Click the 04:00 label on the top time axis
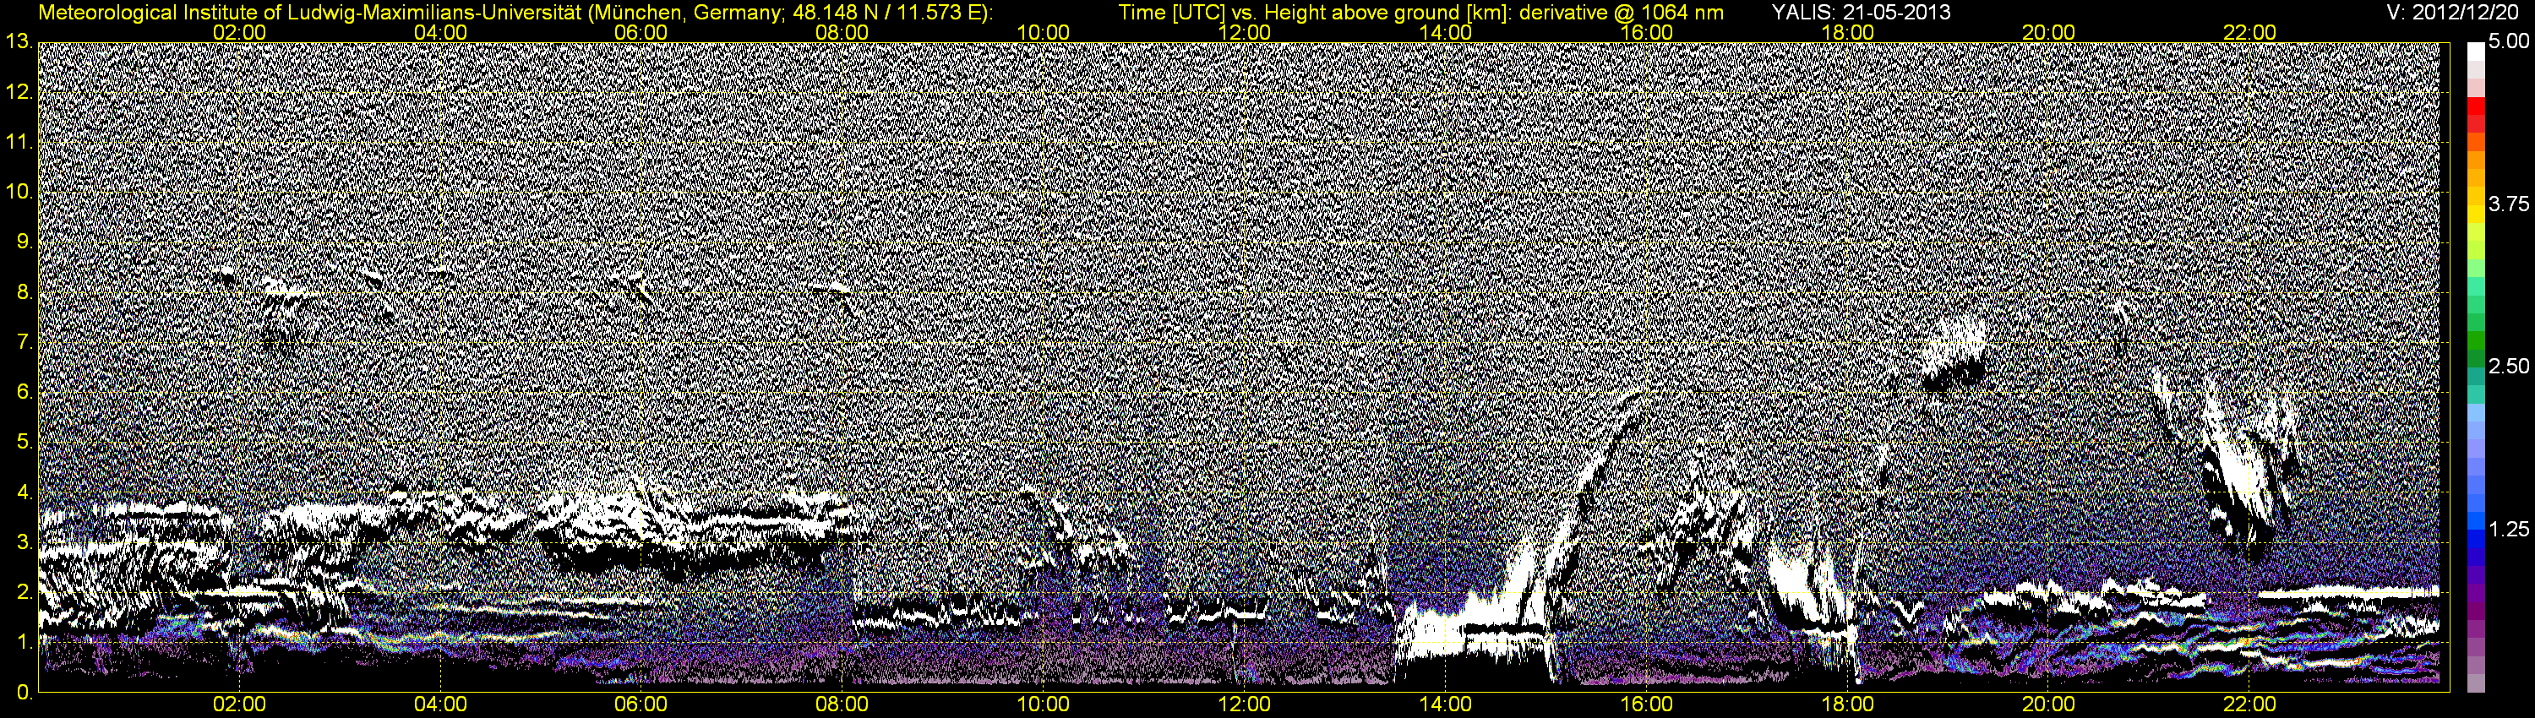The width and height of the screenshot is (2535, 718). tap(440, 32)
